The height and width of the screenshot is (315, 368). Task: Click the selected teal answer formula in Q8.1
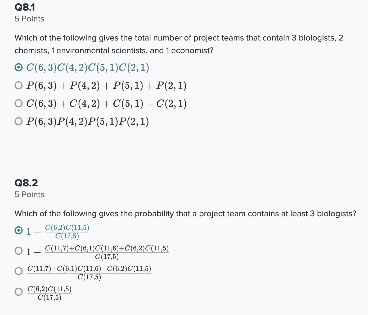(x=87, y=67)
